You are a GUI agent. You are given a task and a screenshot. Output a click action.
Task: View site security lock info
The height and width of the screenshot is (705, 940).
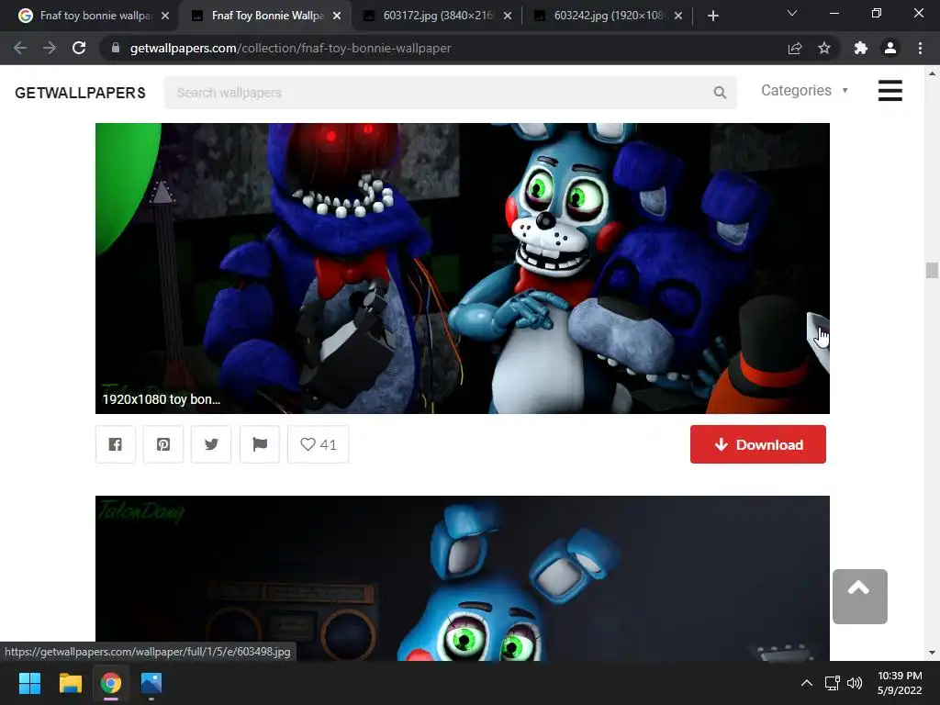coord(116,48)
